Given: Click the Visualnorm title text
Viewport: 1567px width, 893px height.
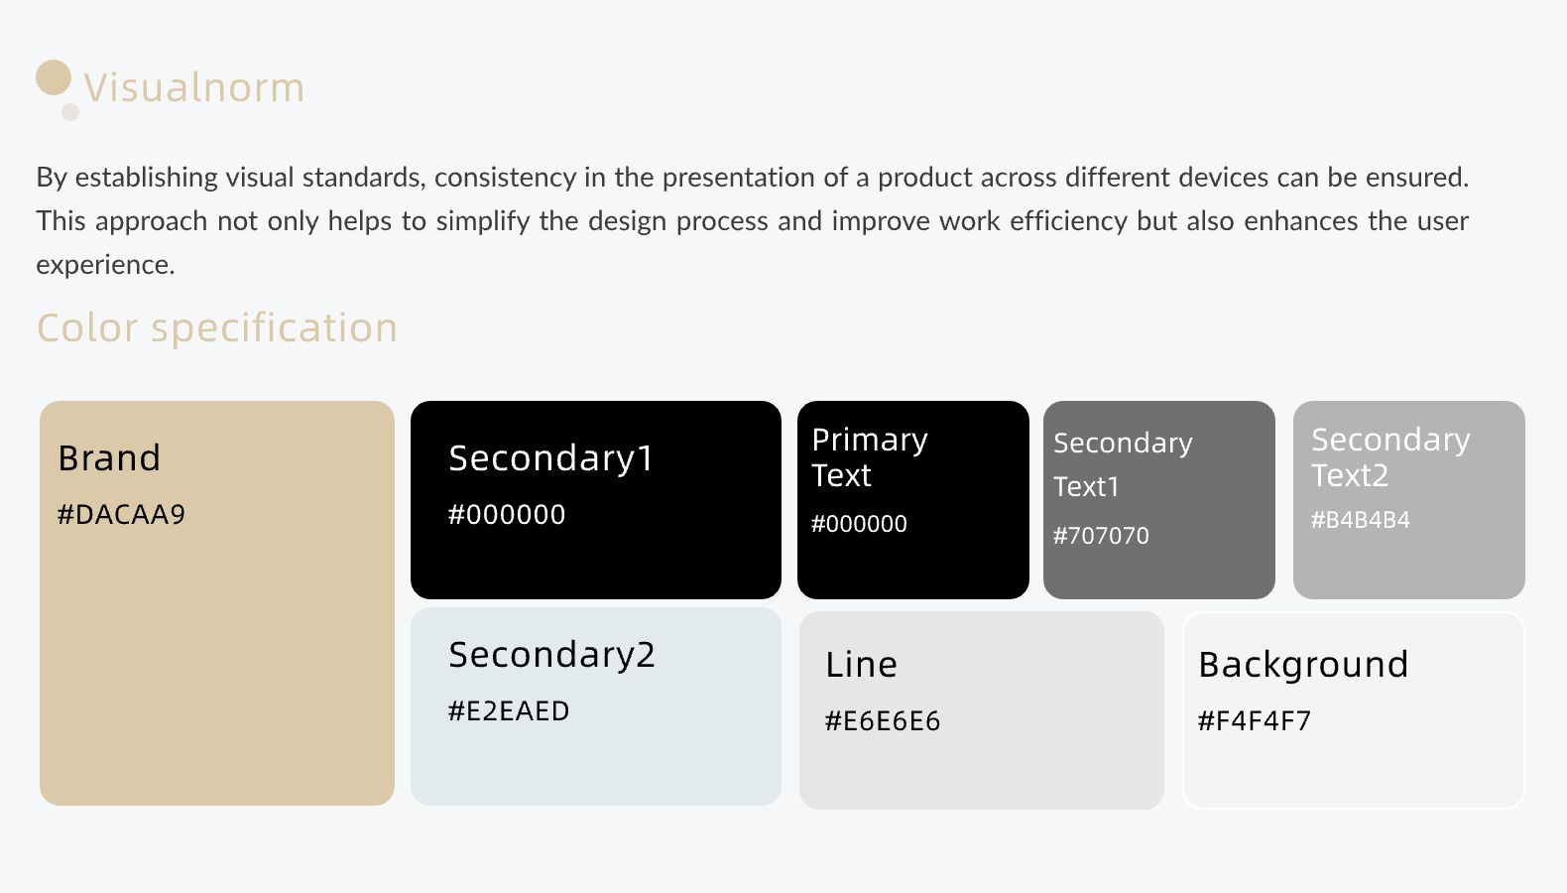Looking at the screenshot, I should (x=194, y=87).
